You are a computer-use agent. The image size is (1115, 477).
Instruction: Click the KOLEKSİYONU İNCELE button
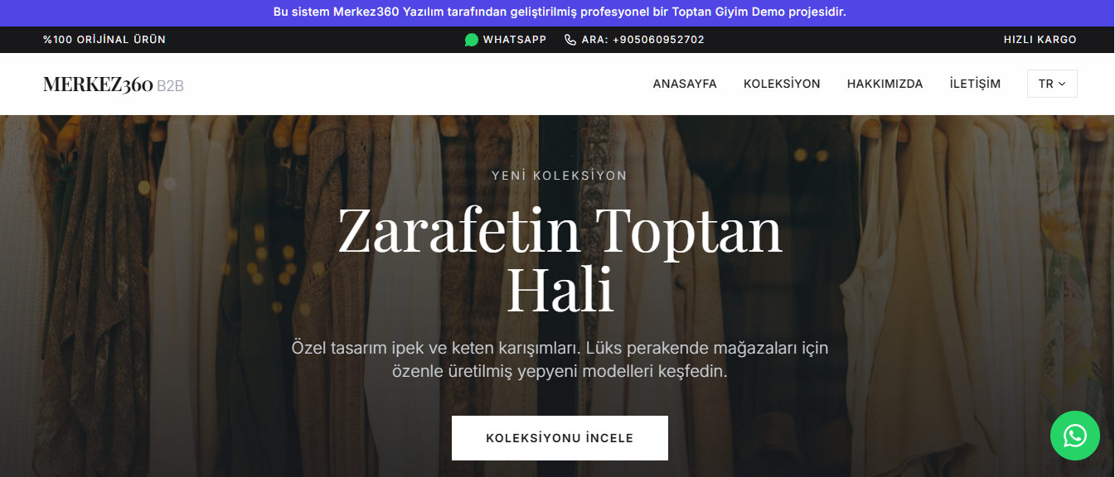click(560, 438)
